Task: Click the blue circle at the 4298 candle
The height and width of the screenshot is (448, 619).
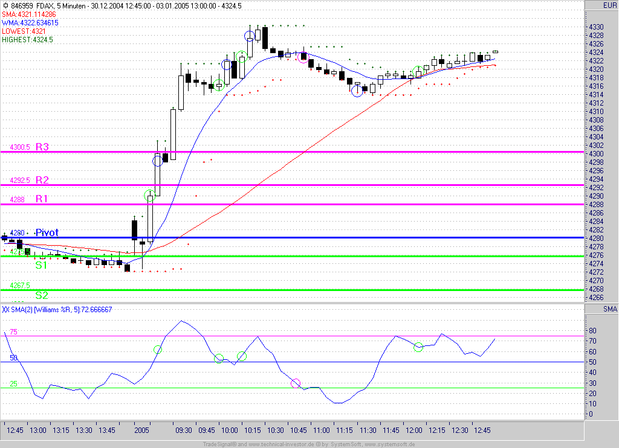Action: point(157,161)
